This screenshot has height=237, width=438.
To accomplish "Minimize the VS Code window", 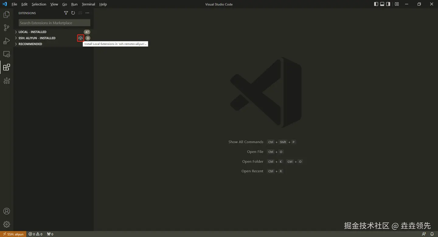I will coord(407,4).
